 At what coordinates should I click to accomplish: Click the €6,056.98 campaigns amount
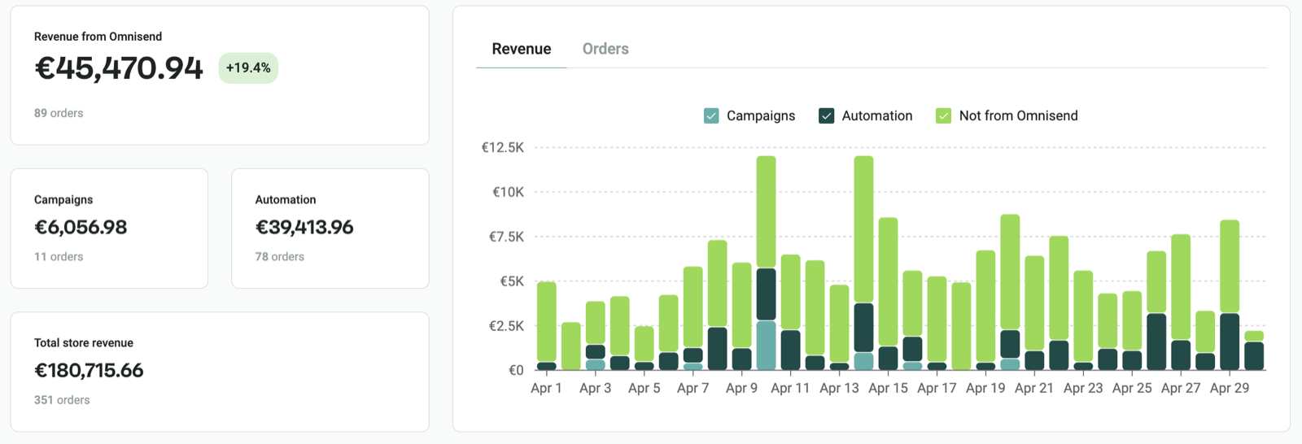point(81,227)
